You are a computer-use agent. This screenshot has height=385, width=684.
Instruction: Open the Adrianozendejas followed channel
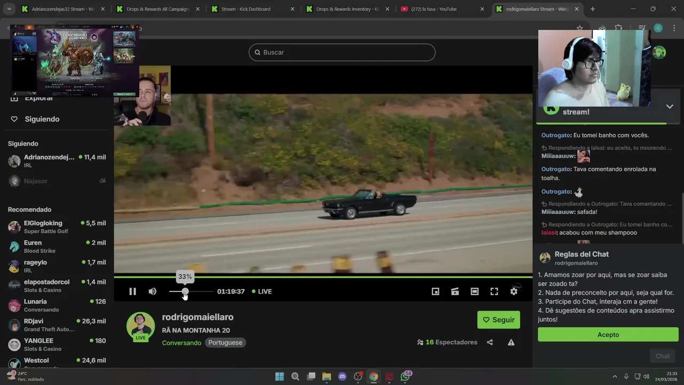pyautogui.click(x=57, y=161)
